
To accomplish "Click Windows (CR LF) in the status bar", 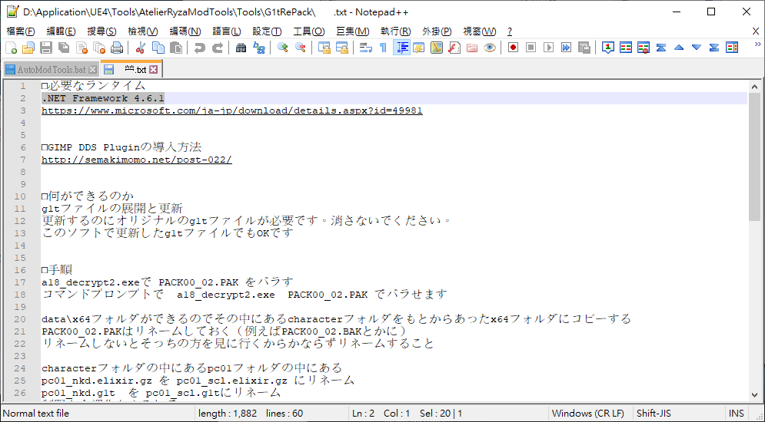I will coord(587,414).
